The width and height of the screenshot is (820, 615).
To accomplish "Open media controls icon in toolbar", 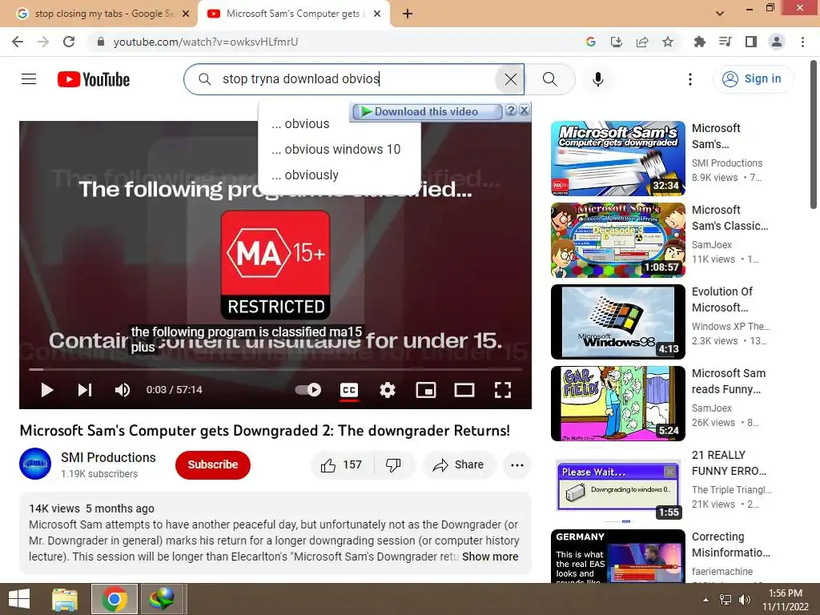I will pyautogui.click(x=726, y=42).
